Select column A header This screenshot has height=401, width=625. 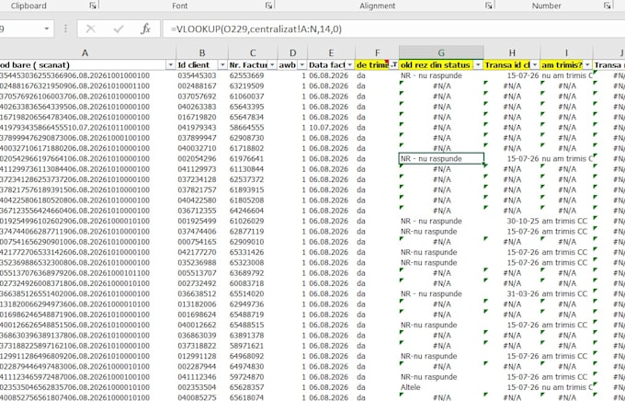click(x=85, y=52)
